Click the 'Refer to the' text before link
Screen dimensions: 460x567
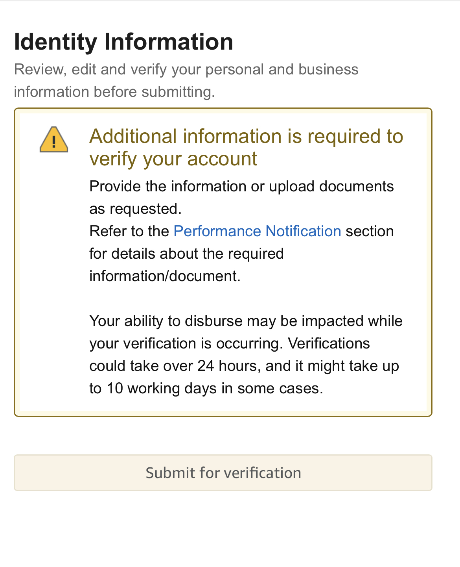point(129,231)
